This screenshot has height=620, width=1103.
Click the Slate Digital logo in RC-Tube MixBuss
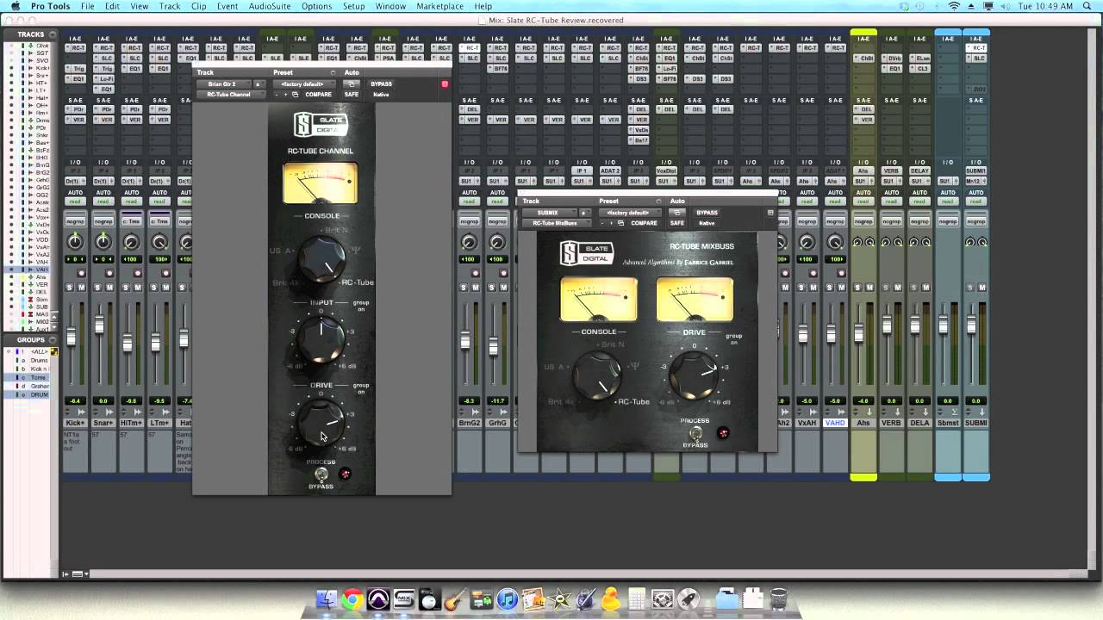(x=587, y=253)
